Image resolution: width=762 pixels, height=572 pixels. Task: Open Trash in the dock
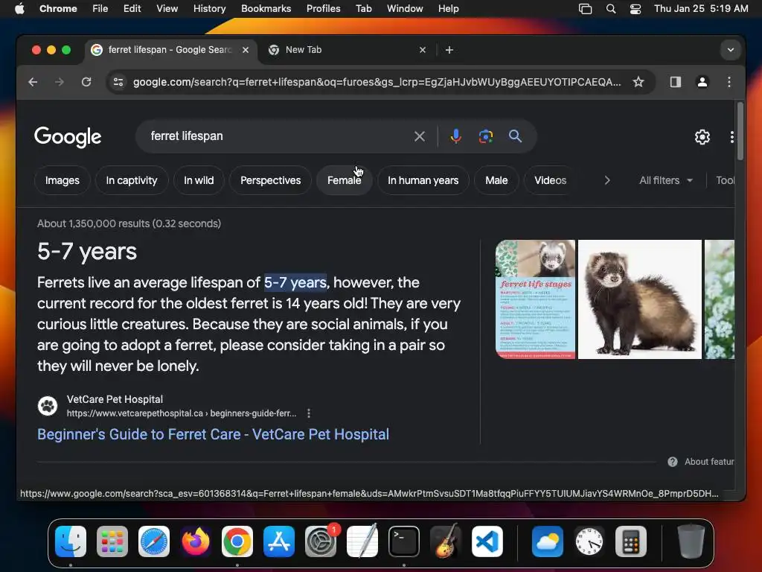point(691,541)
